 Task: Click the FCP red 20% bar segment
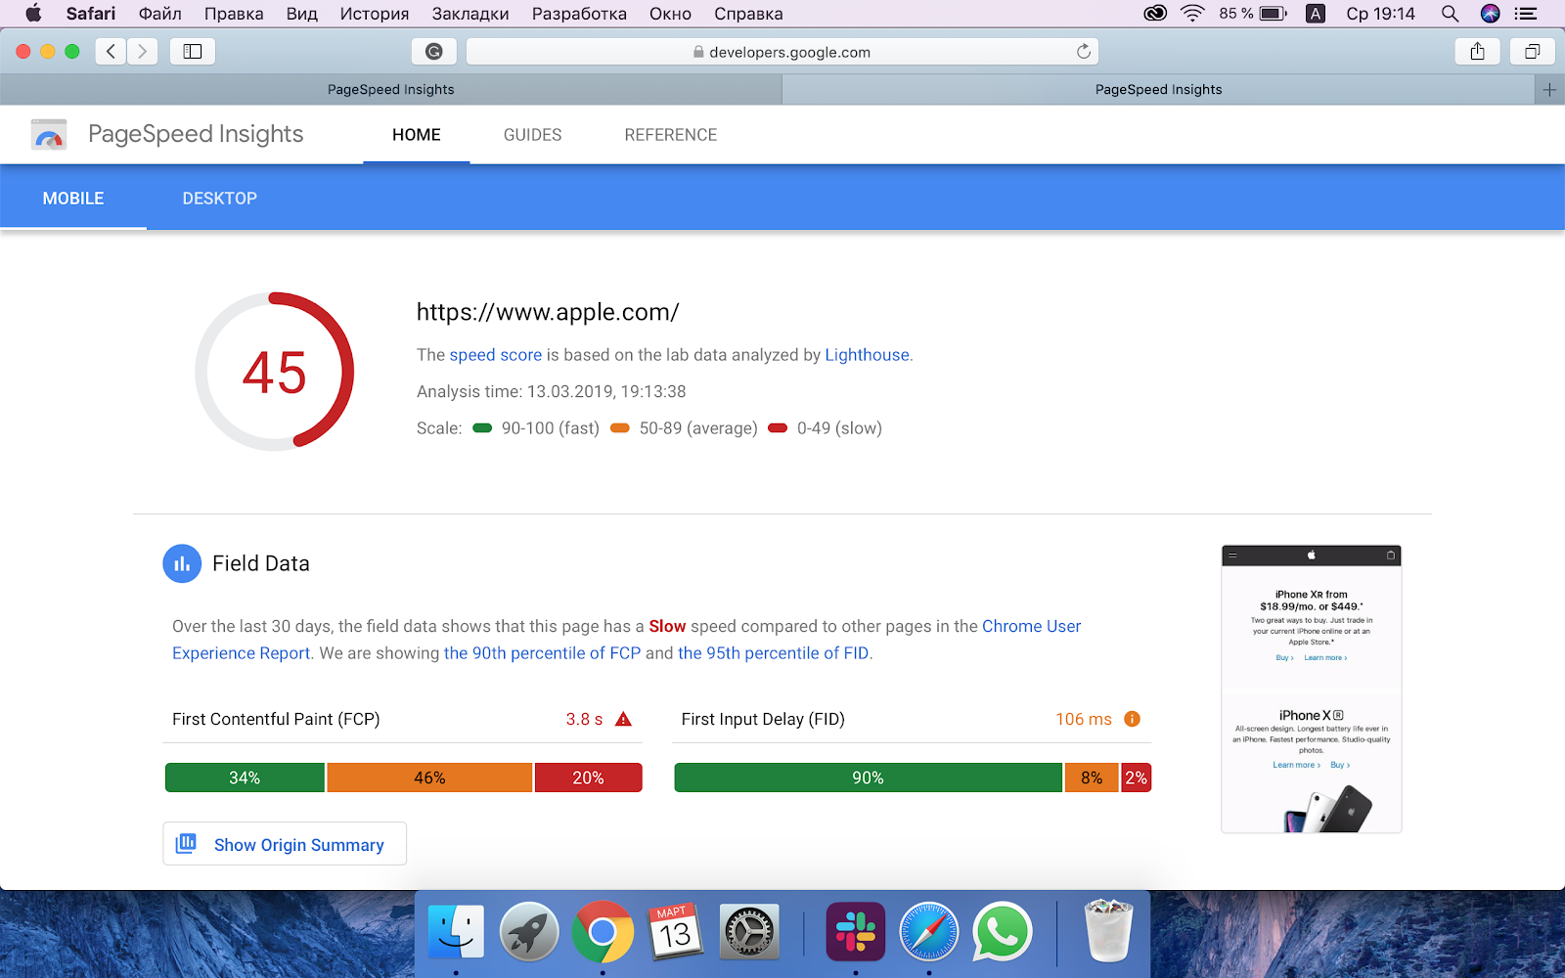tap(588, 778)
